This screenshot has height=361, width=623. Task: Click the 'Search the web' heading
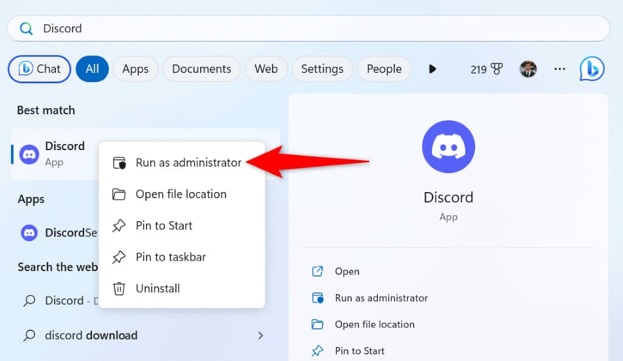(58, 267)
